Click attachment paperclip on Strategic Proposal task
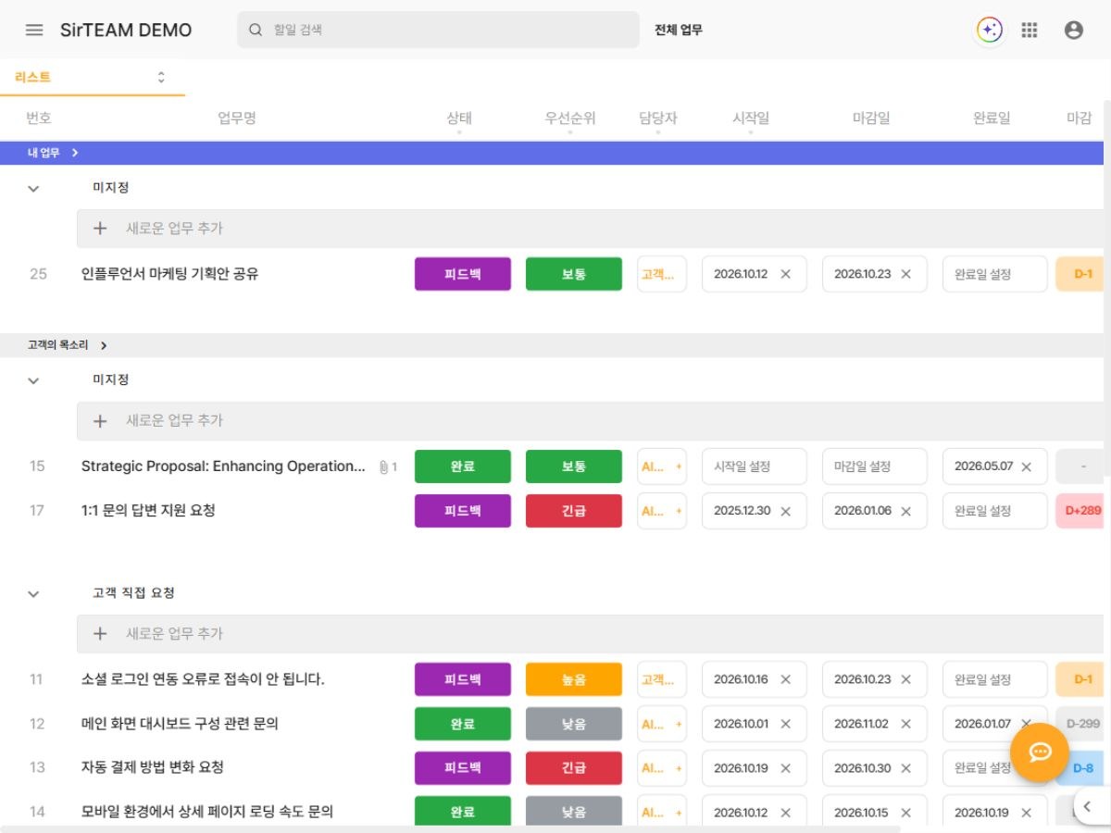Viewport: 1111px width, 833px height. [383, 466]
